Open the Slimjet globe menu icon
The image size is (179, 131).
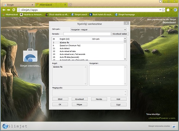175,10
